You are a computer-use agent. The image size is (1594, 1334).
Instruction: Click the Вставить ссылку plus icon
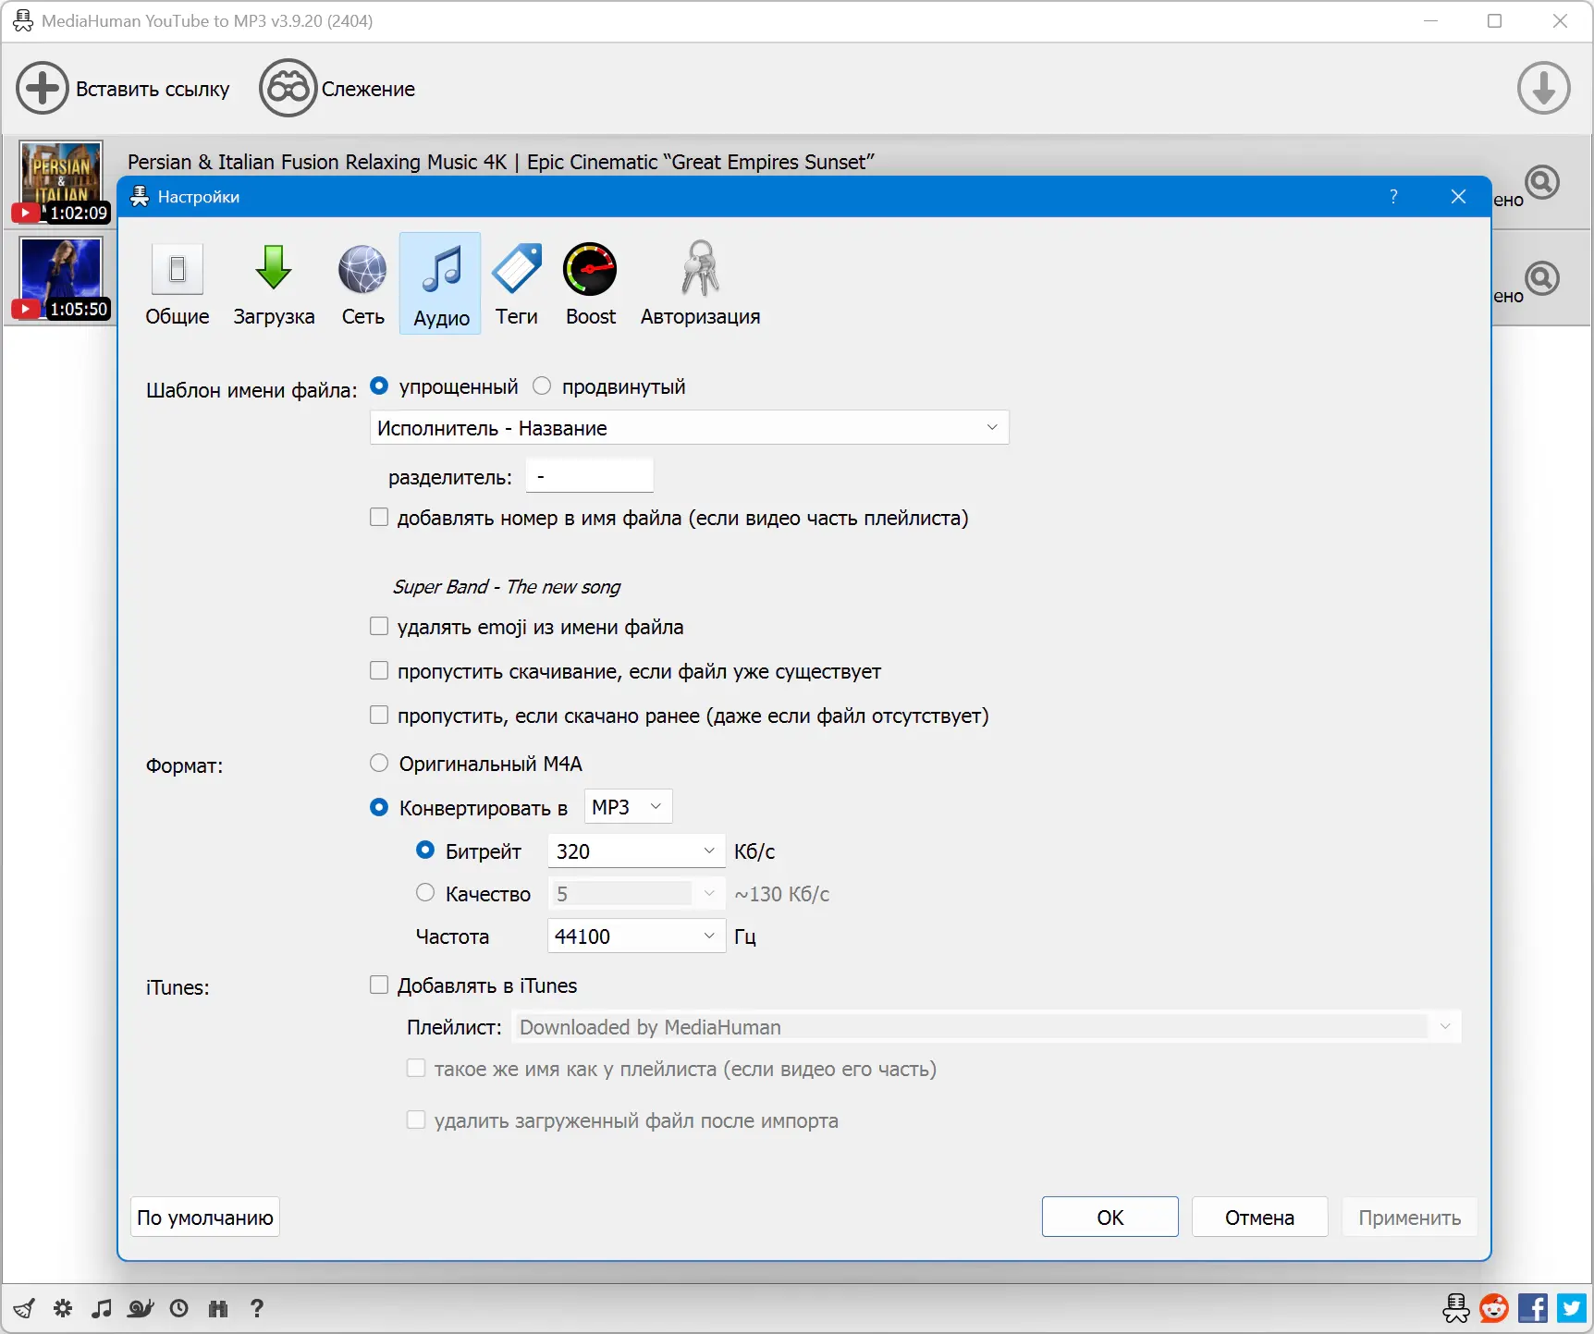43,89
